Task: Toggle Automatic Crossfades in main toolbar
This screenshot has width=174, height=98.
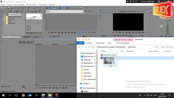Action: tap(50, 8)
